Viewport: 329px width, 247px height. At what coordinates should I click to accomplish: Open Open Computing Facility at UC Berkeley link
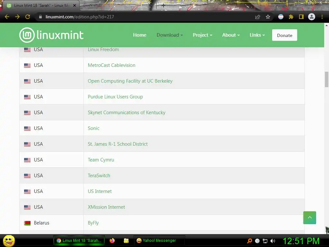(x=130, y=81)
